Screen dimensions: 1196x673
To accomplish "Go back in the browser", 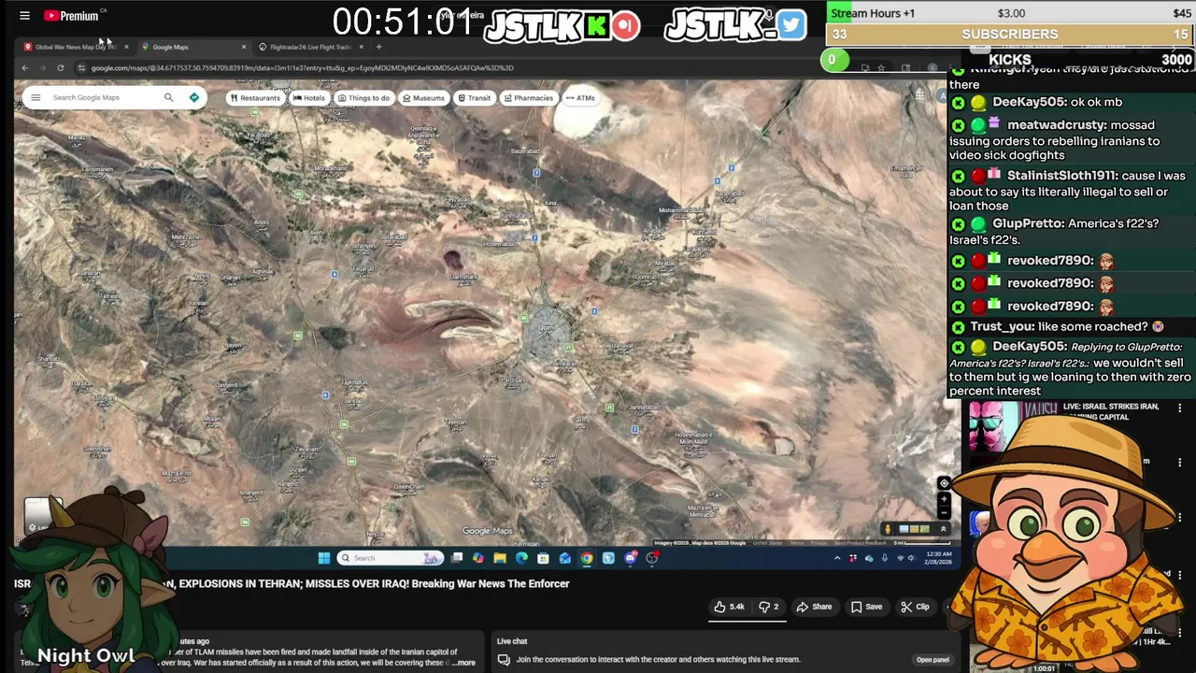I will 25,67.
